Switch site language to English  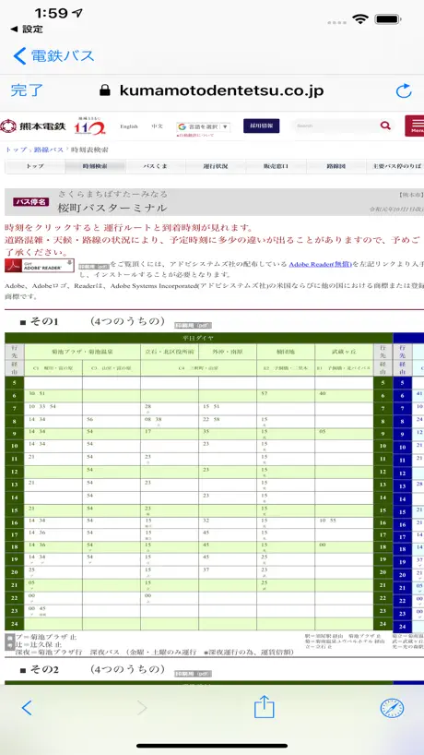click(x=129, y=126)
